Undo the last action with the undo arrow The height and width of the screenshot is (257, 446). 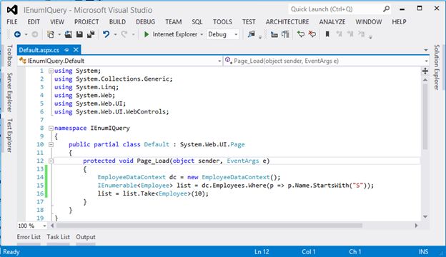106,34
